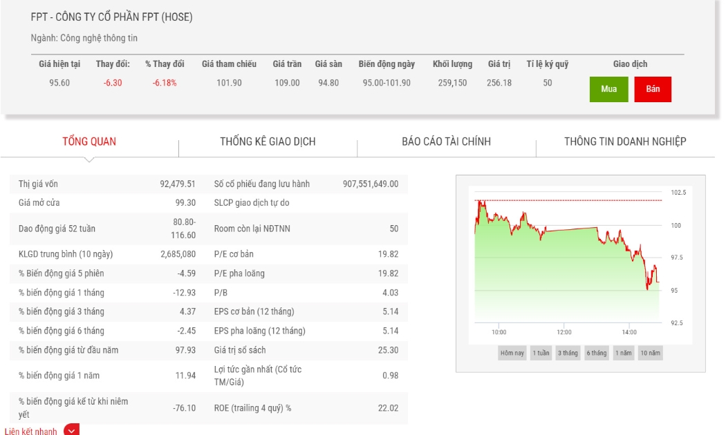Viewport: 726px width, 435px height.
Task: Select 3 tháng chart range
Action: coord(568,353)
